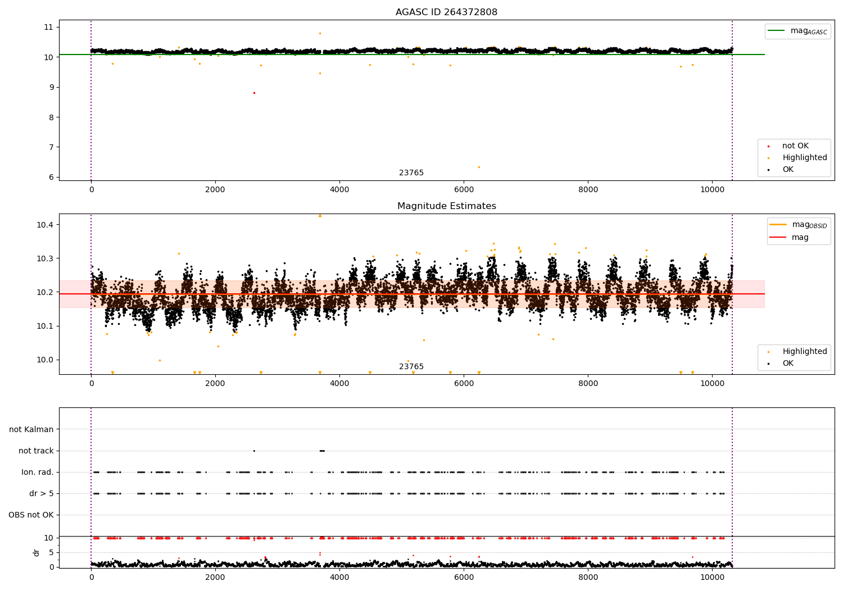Click x-axis tick "0" under Magnitude Estimates plot

pyautogui.click(x=91, y=384)
